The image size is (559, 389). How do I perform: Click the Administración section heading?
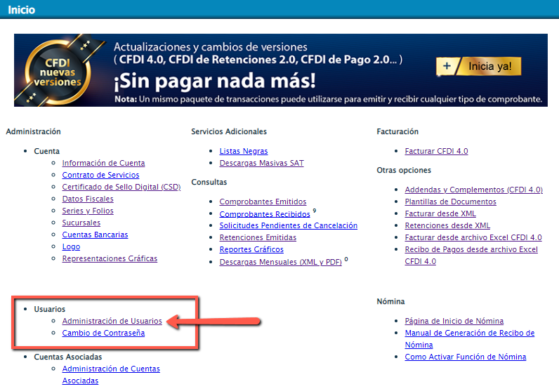(x=34, y=131)
